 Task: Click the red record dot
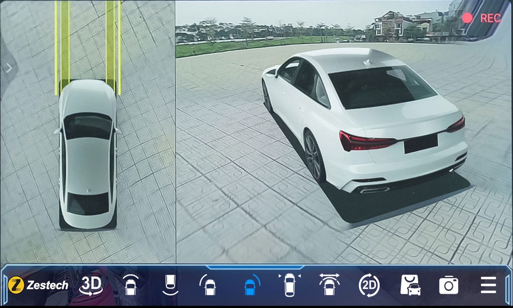click(467, 18)
